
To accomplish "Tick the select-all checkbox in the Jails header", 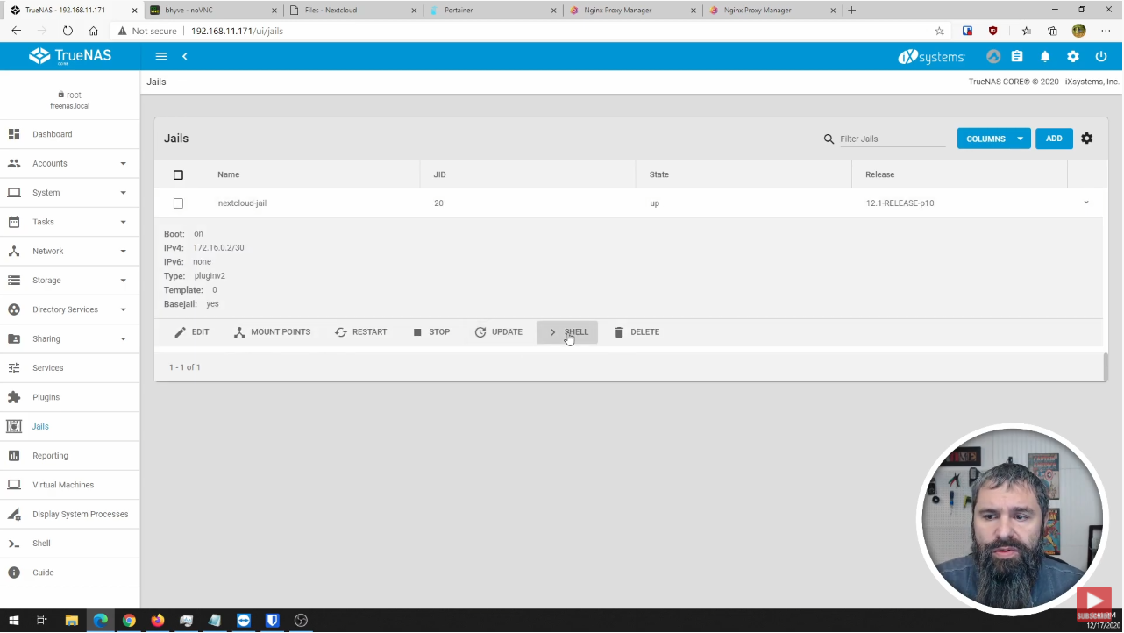I will [x=178, y=174].
